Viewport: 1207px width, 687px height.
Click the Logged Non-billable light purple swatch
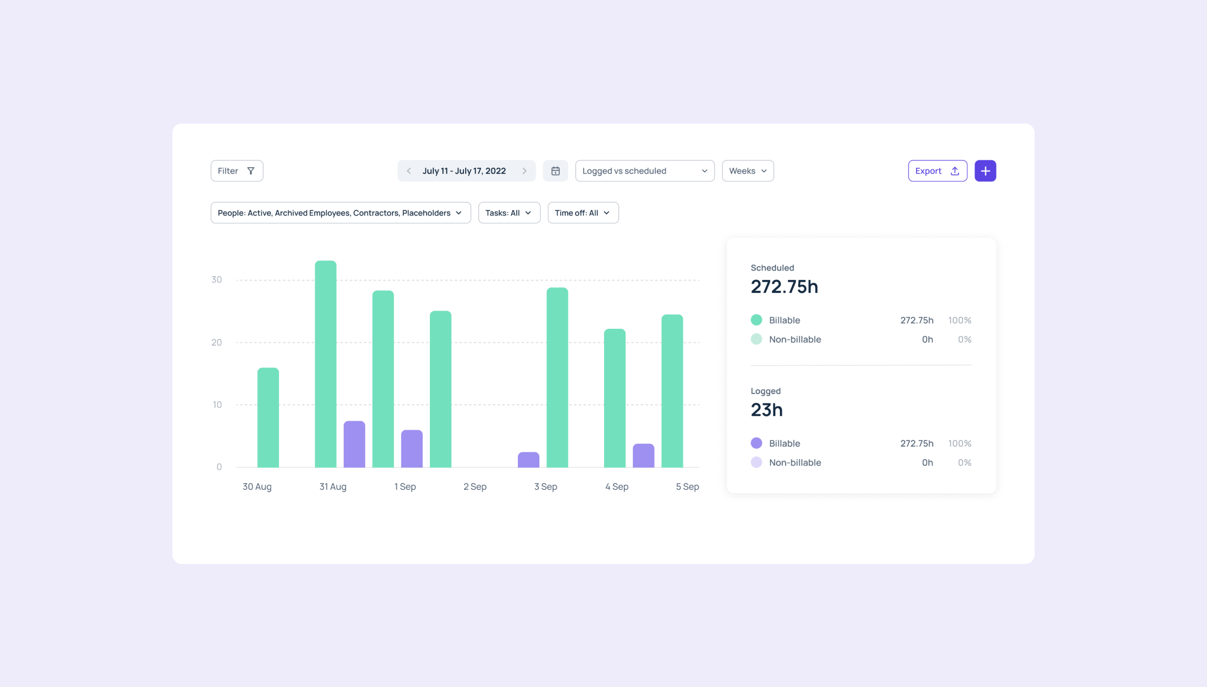(756, 462)
